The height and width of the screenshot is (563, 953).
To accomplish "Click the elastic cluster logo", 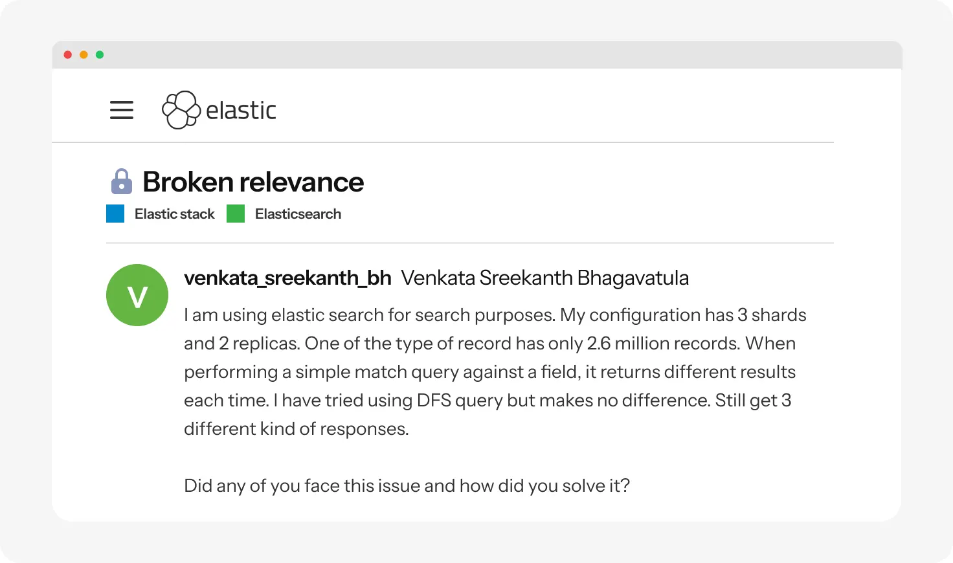I will pos(180,109).
